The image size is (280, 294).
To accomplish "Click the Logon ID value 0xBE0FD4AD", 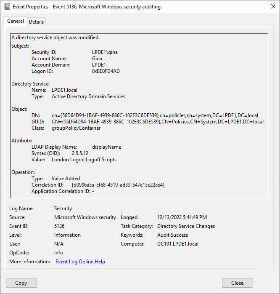I will click(x=106, y=71).
